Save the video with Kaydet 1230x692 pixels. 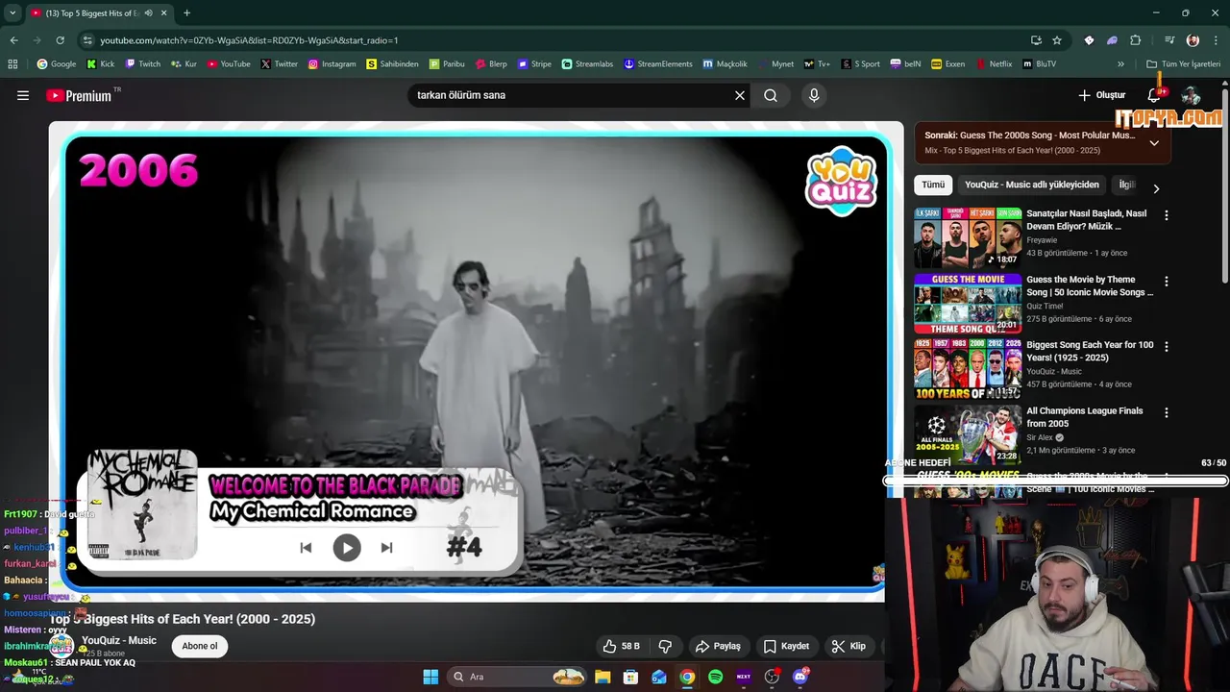(786, 646)
